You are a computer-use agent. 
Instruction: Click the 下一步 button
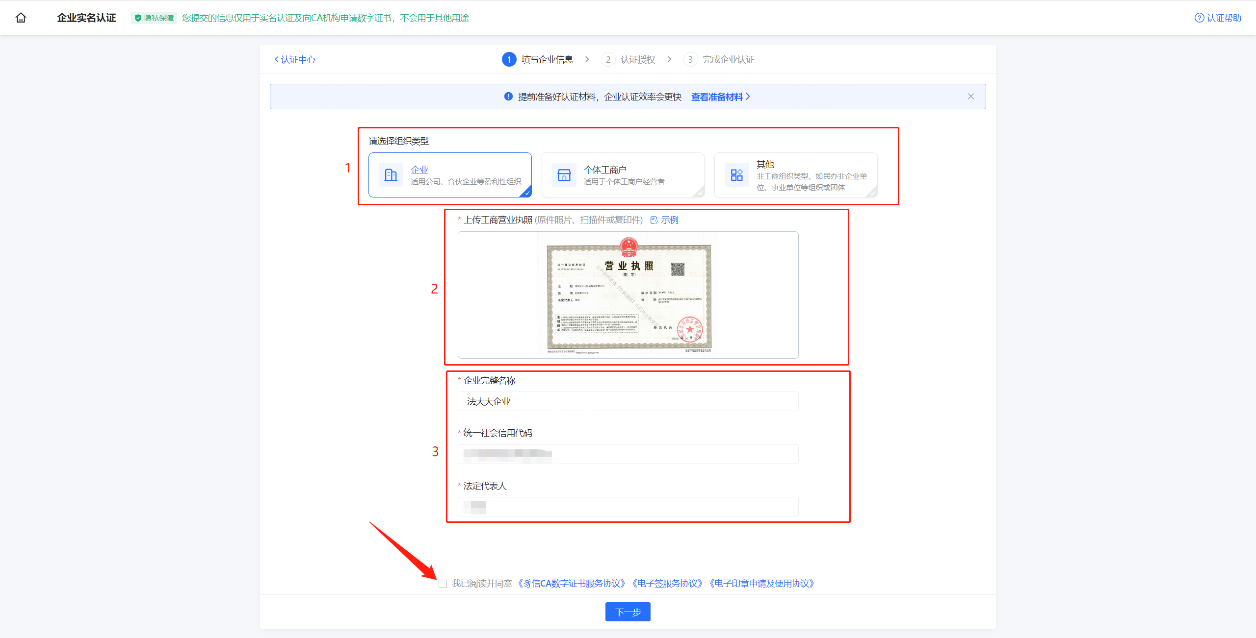(x=628, y=612)
